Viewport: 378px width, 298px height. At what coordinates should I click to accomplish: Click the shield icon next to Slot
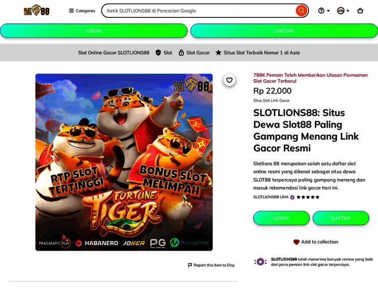click(158, 53)
